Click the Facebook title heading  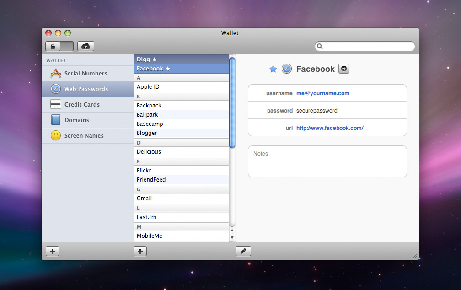coord(316,69)
